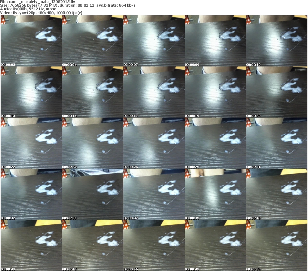The height and width of the screenshot is (271, 308).
Task: Pick the frame labeled 00:00:29
Action: [x=215, y=143]
